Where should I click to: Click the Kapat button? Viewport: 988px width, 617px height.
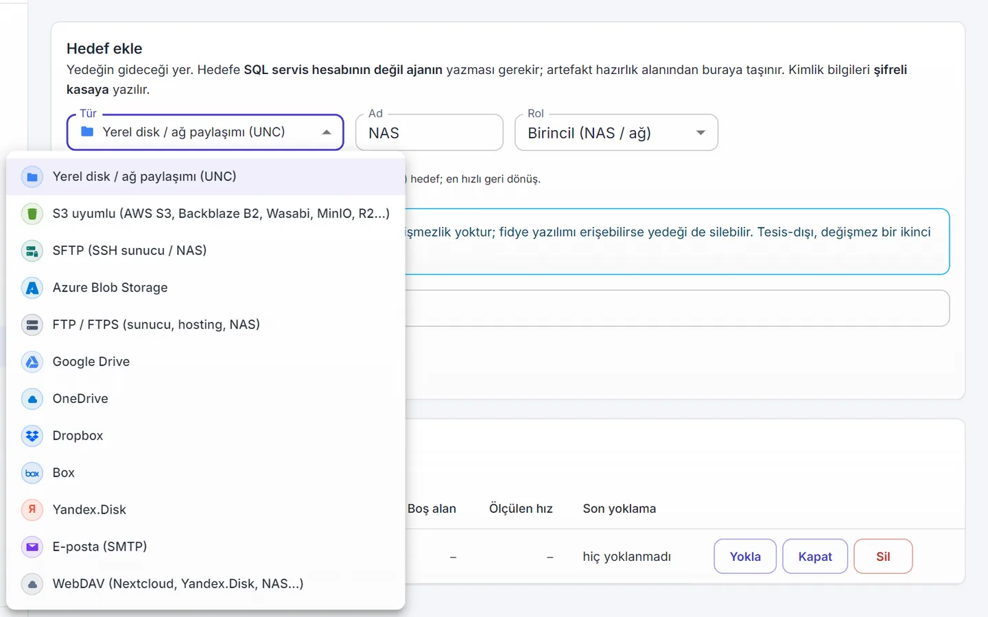[815, 556]
